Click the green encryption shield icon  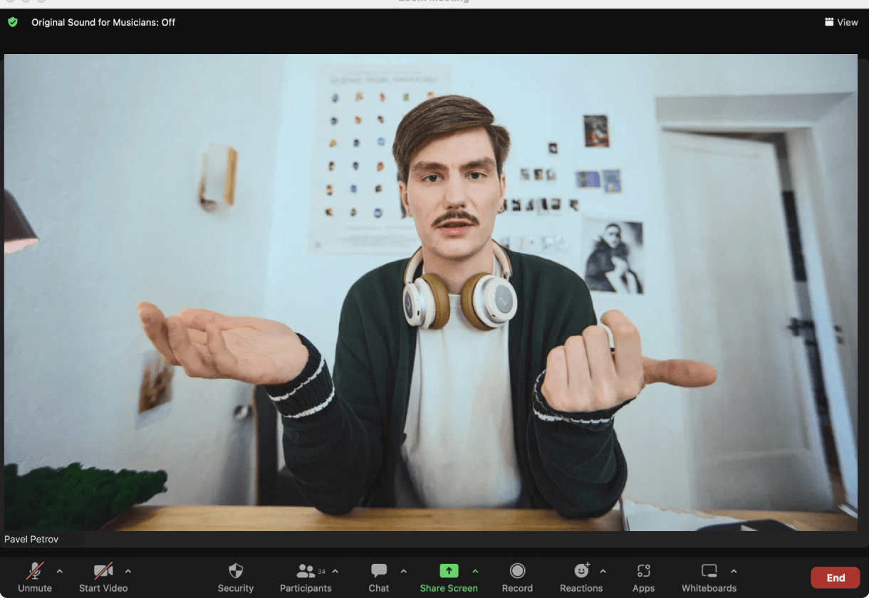pos(13,22)
